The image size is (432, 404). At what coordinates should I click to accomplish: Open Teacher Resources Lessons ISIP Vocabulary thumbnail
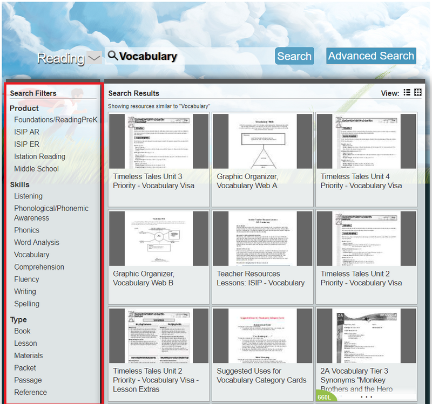click(x=262, y=238)
